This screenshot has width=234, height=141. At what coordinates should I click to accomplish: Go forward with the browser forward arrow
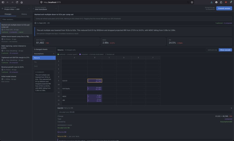pos(12,2)
